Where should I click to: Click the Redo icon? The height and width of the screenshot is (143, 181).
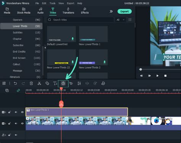(x=23, y=84)
